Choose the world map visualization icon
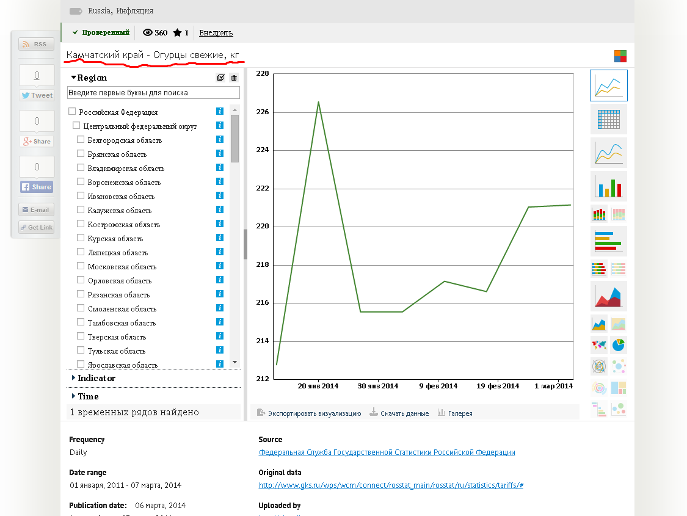 coord(599,345)
